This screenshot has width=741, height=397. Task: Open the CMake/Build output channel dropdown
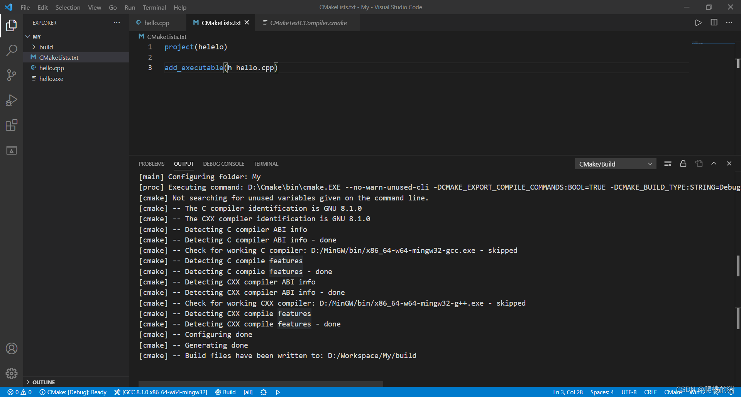click(615, 164)
